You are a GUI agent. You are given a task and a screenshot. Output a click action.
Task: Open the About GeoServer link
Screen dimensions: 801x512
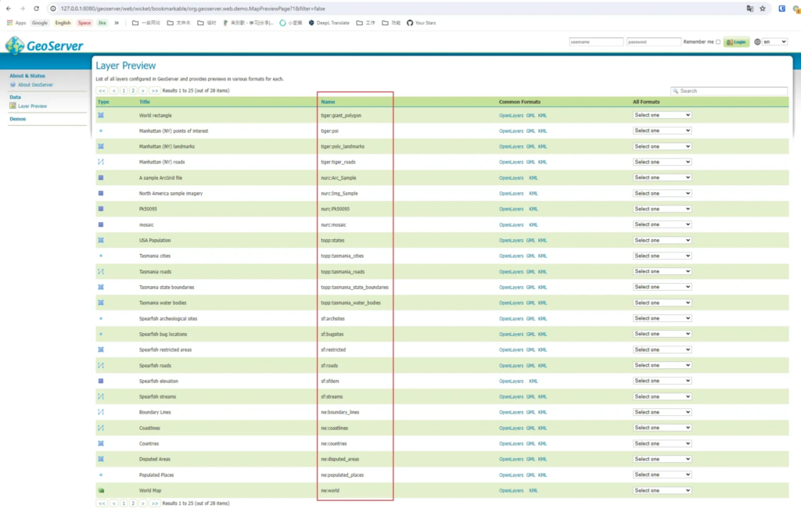pos(35,84)
